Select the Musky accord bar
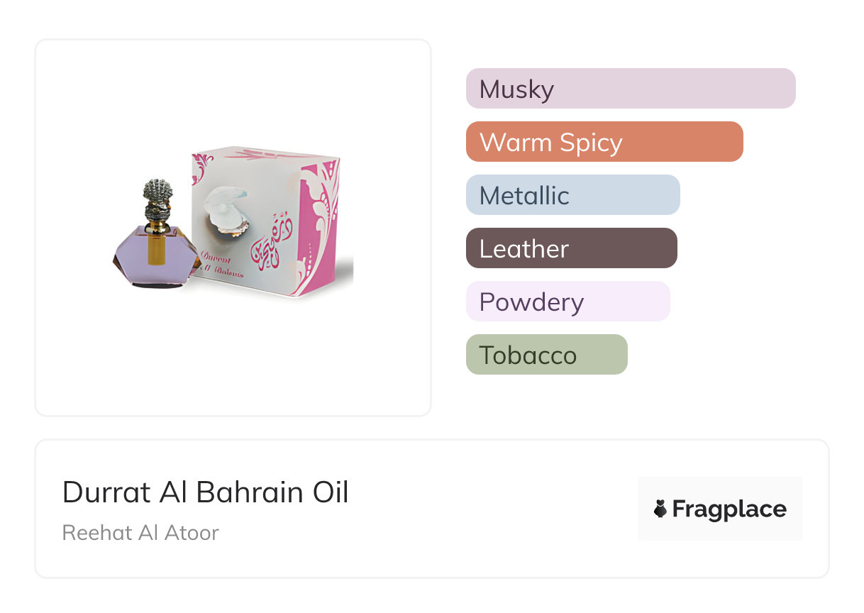 click(630, 89)
